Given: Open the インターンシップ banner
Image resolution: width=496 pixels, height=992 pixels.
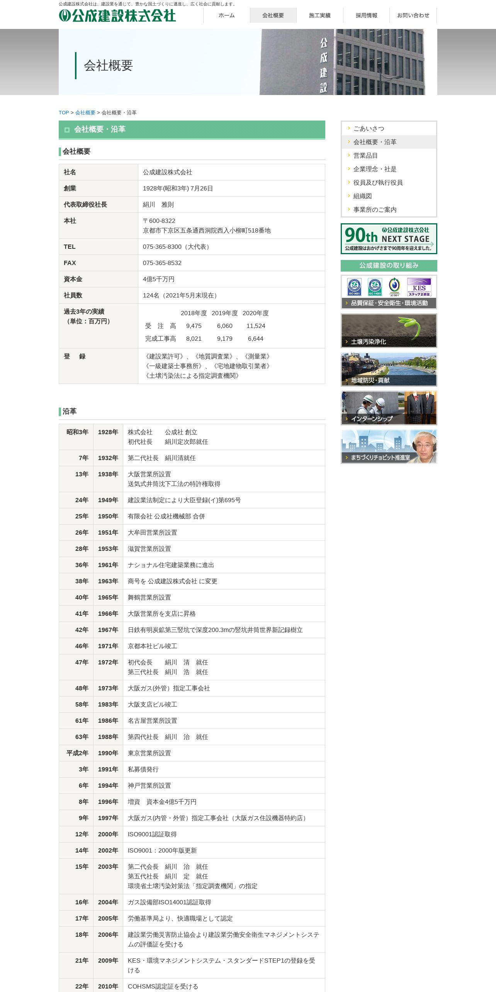Looking at the screenshot, I should click(x=389, y=408).
